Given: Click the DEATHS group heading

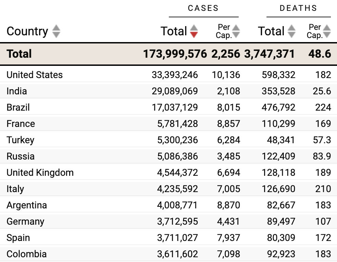Looking at the screenshot, I should click(298, 8).
